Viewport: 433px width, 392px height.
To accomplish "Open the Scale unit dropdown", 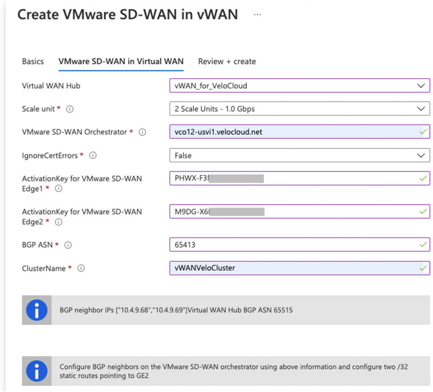I will pos(300,108).
